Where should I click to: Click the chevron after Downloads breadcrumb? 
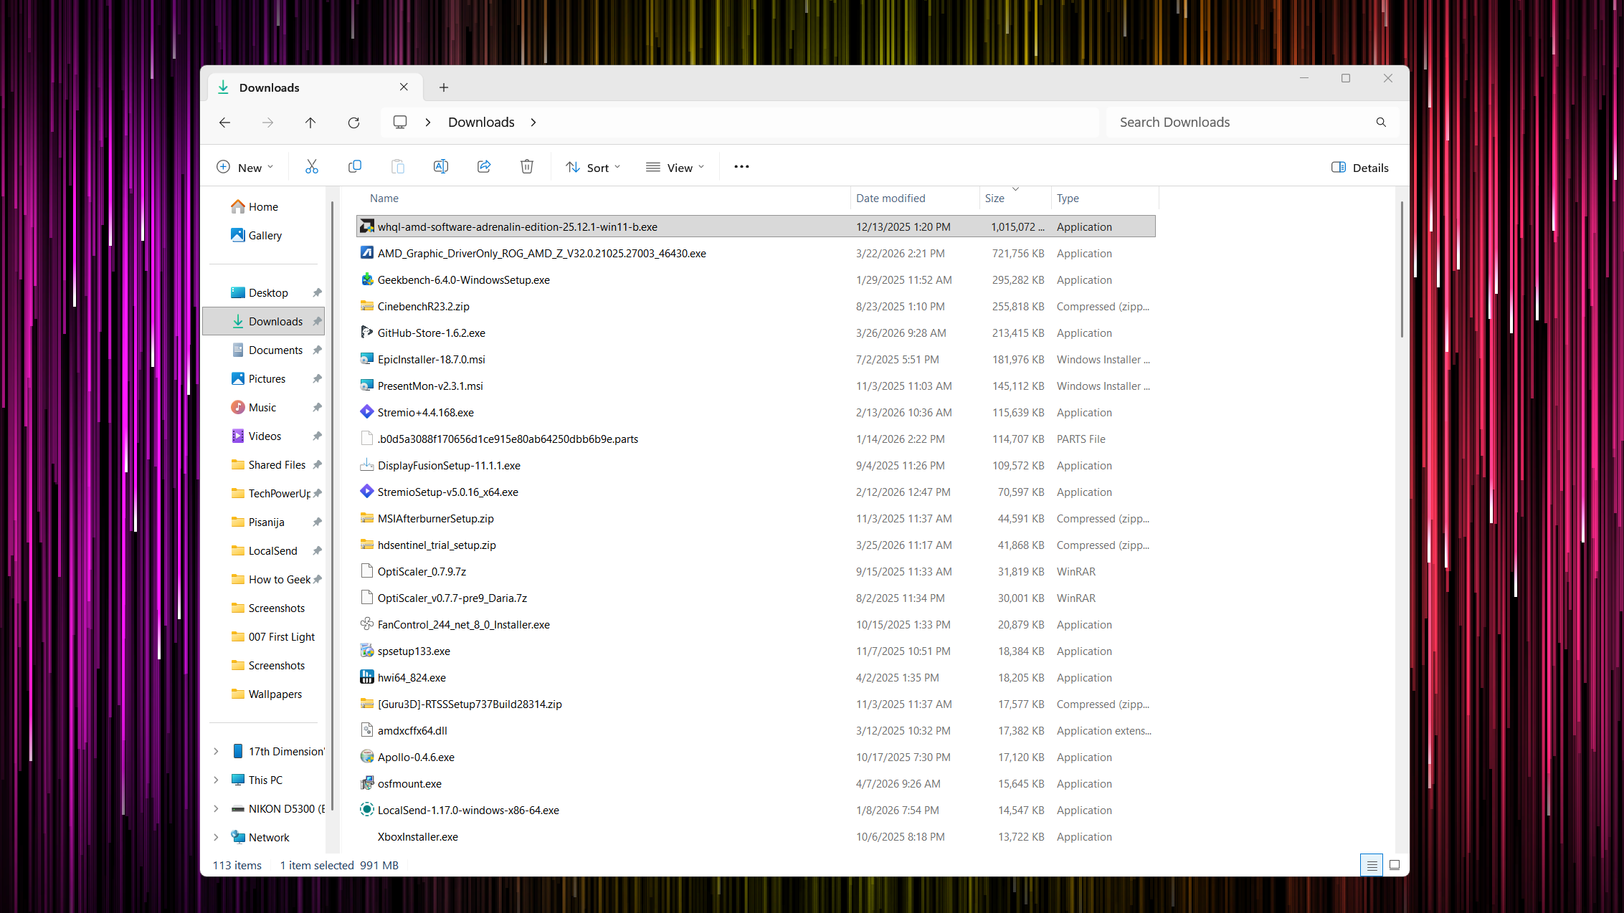pos(533,123)
